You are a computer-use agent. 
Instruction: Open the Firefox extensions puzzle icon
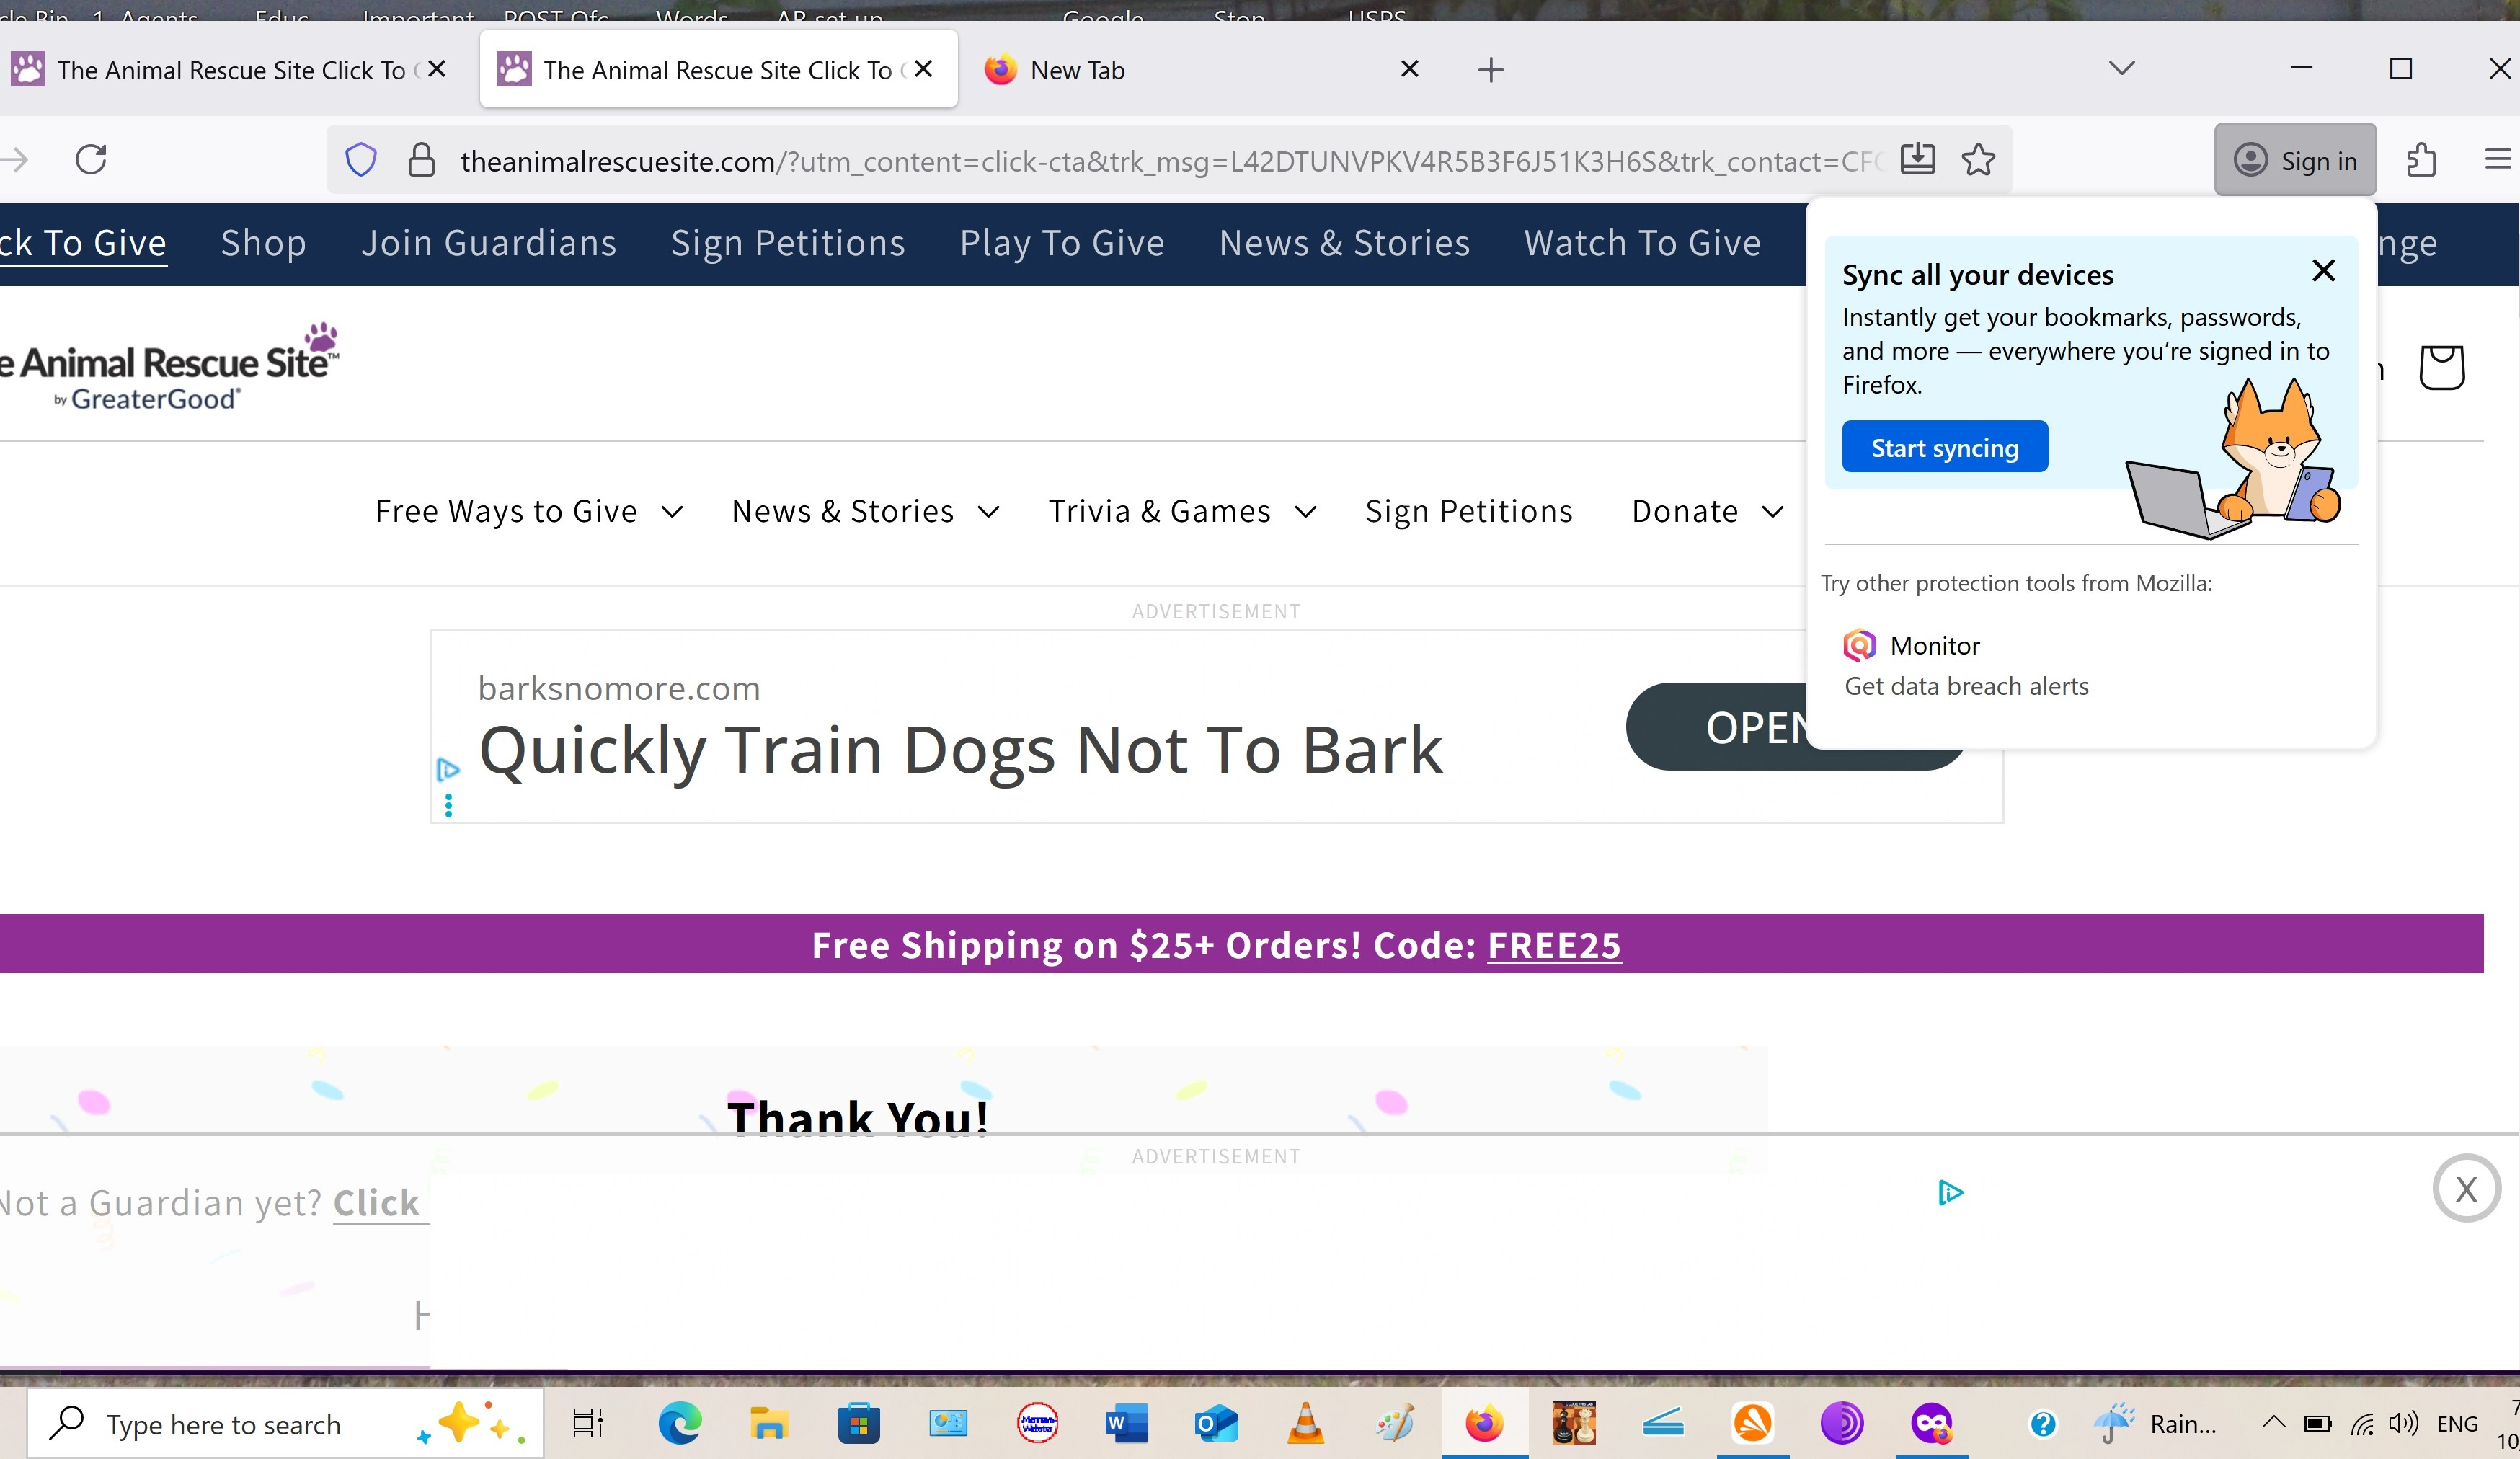point(2421,160)
